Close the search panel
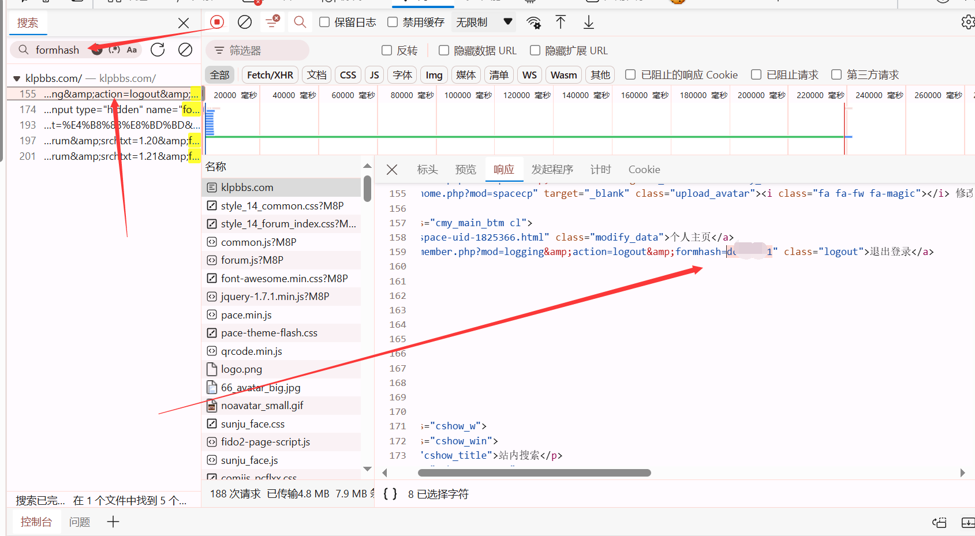 [184, 23]
